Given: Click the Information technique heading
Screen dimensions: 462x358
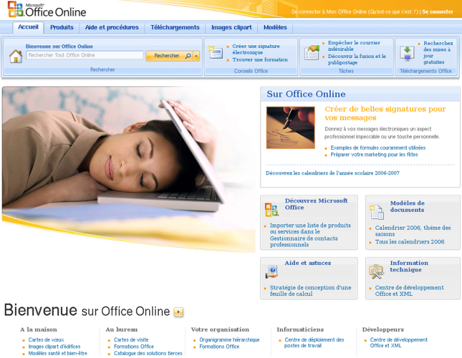Looking at the screenshot, I should click(409, 266).
